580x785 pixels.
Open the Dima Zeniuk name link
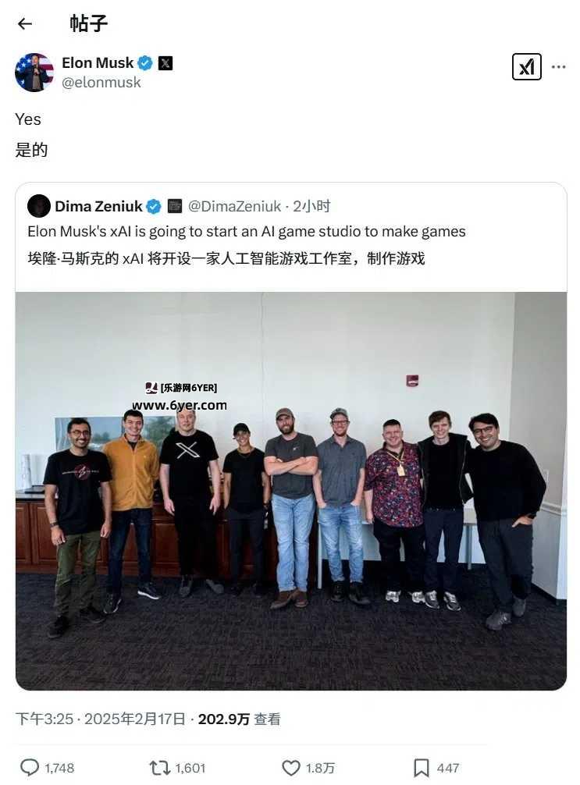(x=98, y=206)
